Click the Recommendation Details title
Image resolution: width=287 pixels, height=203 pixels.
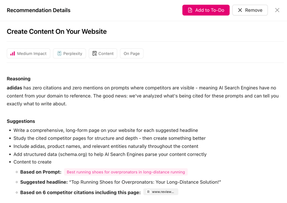[39, 10]
